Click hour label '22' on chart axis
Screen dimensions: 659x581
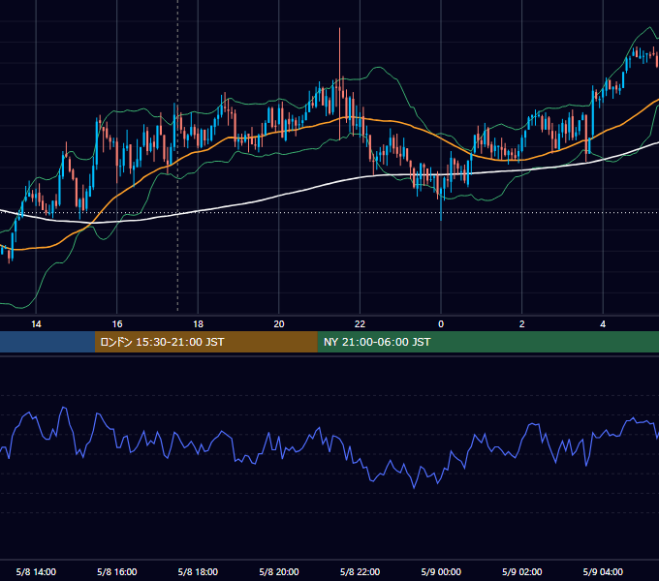point(360,324)
